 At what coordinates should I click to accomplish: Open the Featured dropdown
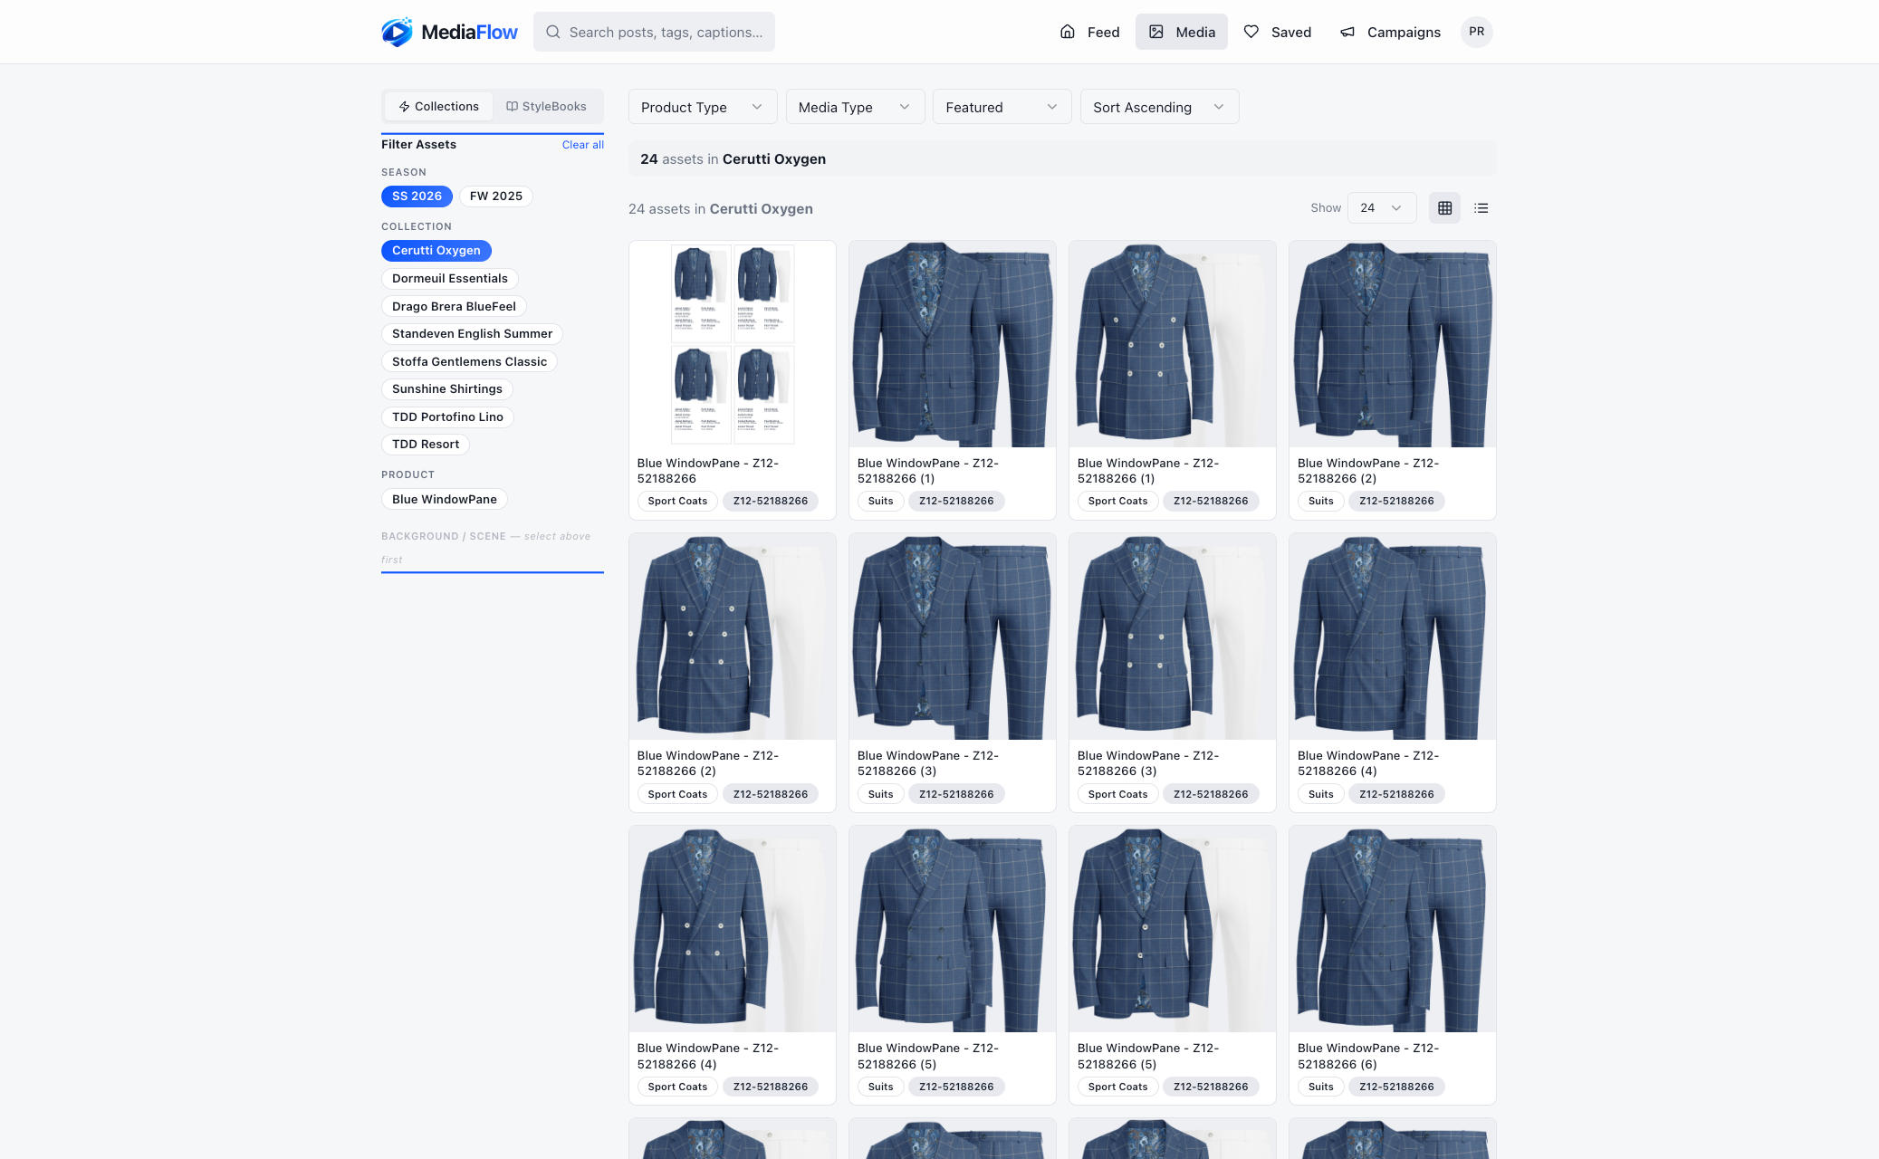(1002, 107)
